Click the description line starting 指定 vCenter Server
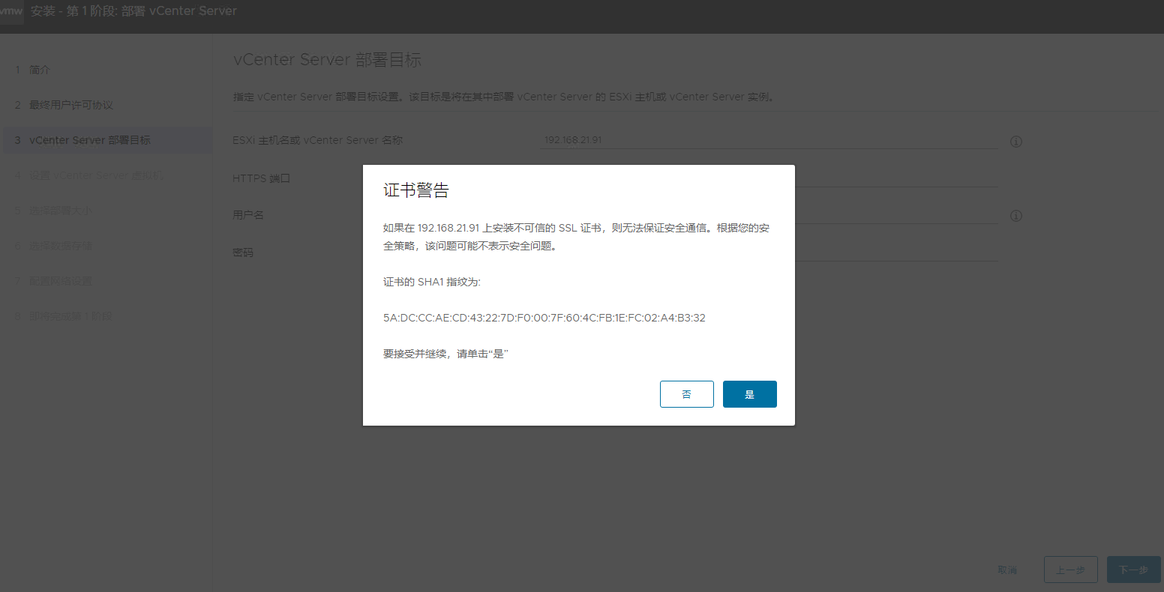The height and width of the screenshot is (592, 1164). tap(504, 97)
